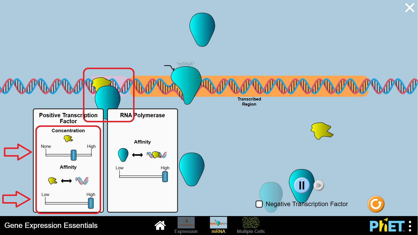Select the mRNA screen tab
The width and height of the screenshot is (418, 235).
pos(218,225)
